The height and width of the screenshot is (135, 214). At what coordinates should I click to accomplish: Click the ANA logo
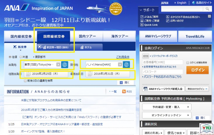click(x=17, y=8)
